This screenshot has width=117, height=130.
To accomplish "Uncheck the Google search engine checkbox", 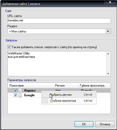I will pos(15,95).
